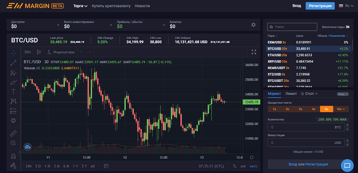Click the Регистрация button

click(320, 6)
